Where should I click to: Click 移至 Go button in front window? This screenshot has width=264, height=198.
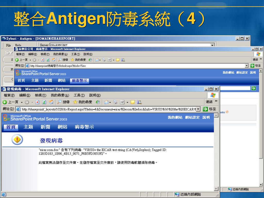209,109
